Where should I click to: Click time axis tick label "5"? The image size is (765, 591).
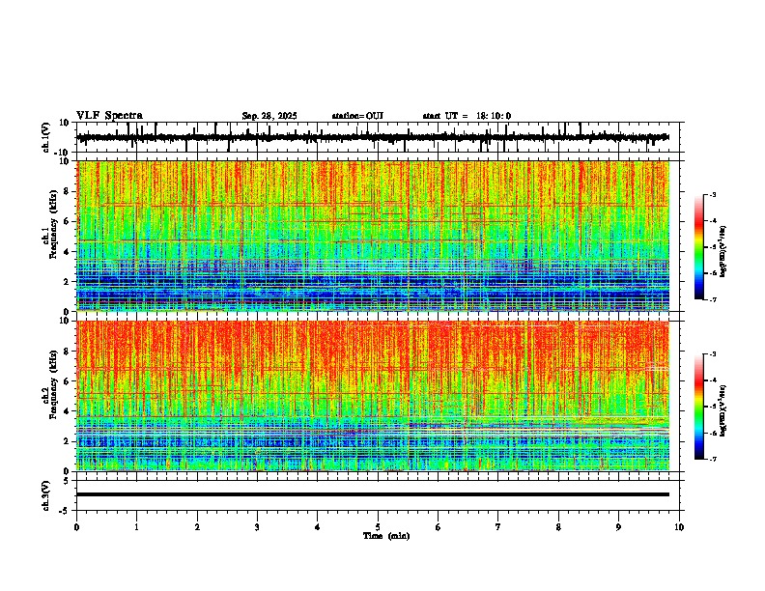[378, 527]
